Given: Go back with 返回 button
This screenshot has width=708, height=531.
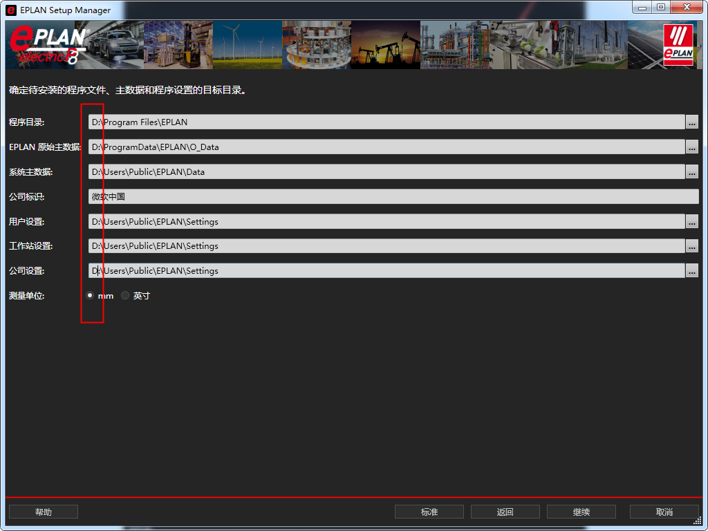Looking at the screenshot, I should (505, 512).
